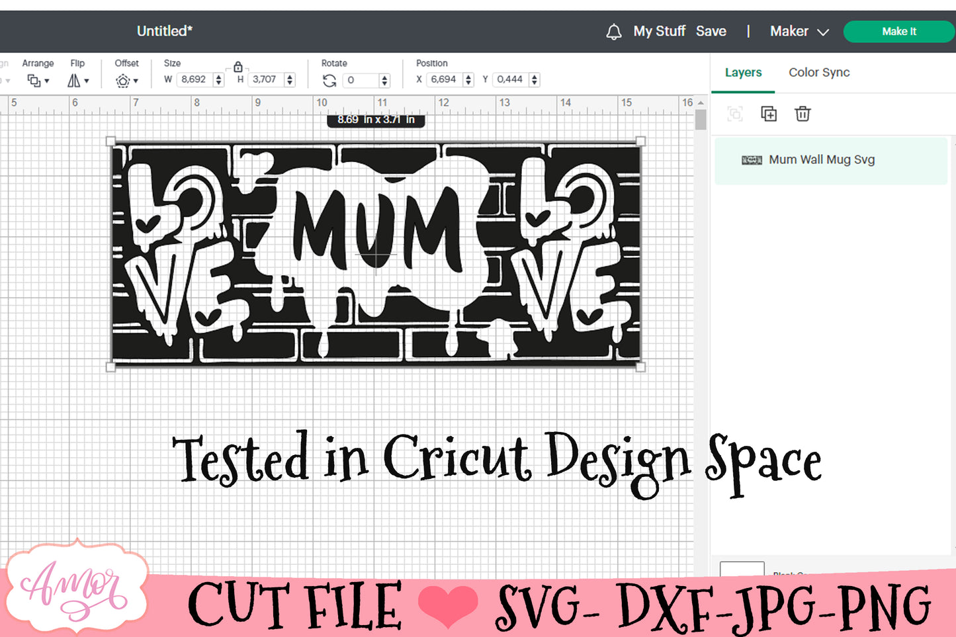This screenshot has width=956, height=637.
Task: Save the Untitled project
Action: pyautogui.click(x=711, y=31)
